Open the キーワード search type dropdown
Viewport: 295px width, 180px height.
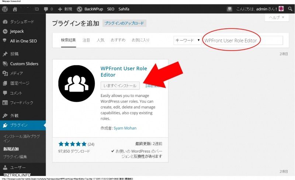pyautogui.click(x=187, y=40)
